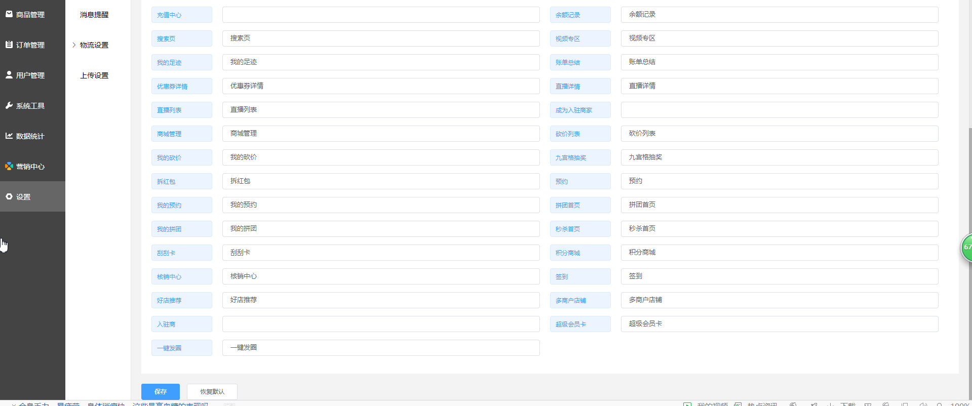Click the blue 多商户店铺 label
972x406 pixels.
[x=580, y=300]
